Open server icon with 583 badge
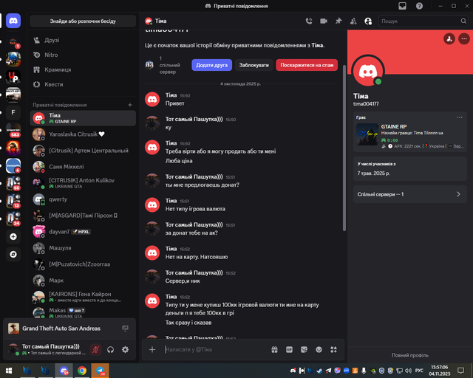The image size is (473, 378). 13,130
